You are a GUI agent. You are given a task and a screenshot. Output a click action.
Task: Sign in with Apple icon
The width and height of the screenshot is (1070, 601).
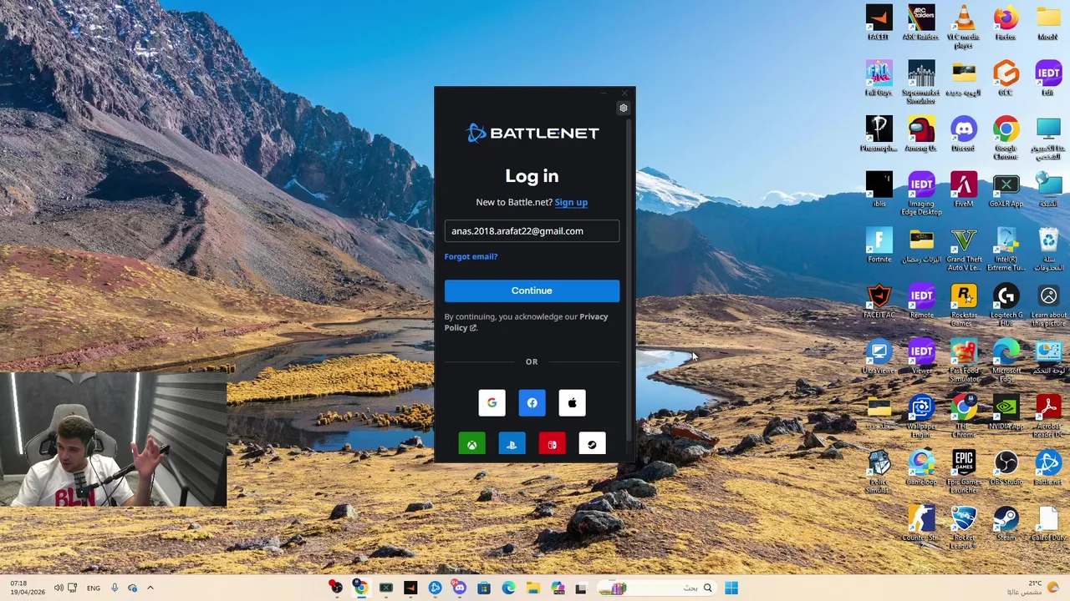click(x=572, y=403)
